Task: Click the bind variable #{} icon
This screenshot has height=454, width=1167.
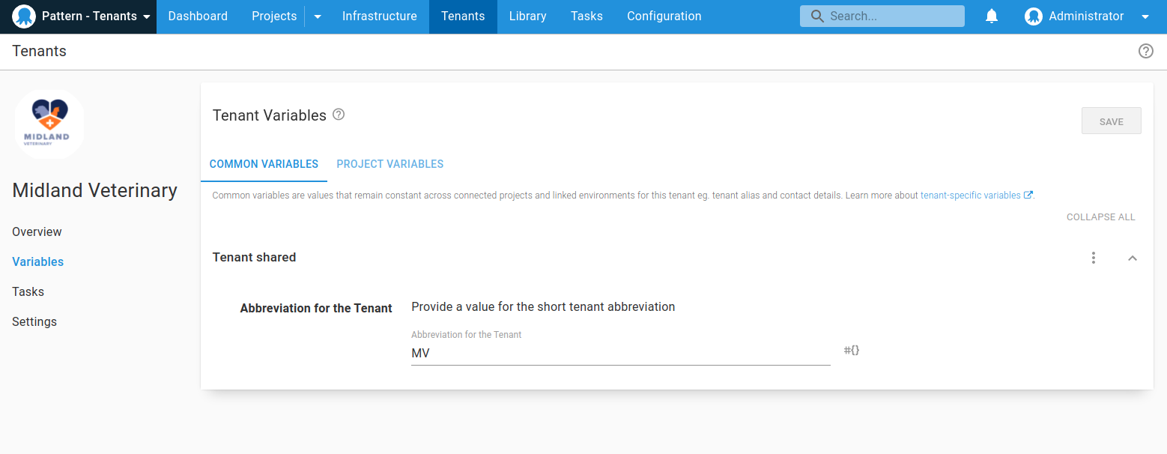Action: pos(852,351)
